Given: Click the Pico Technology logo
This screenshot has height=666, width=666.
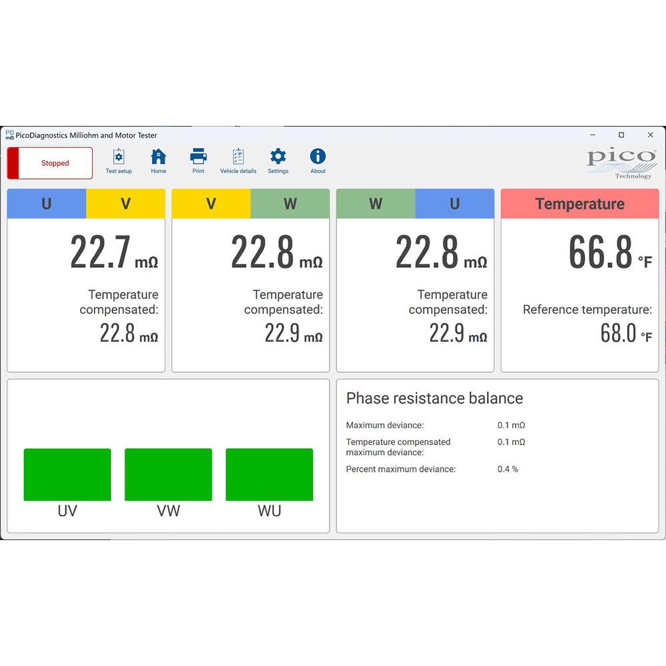Looking at the screenshot, I should [x=621, y=163].
